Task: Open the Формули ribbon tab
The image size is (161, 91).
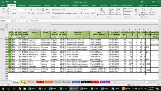Action: pos(47,6)
